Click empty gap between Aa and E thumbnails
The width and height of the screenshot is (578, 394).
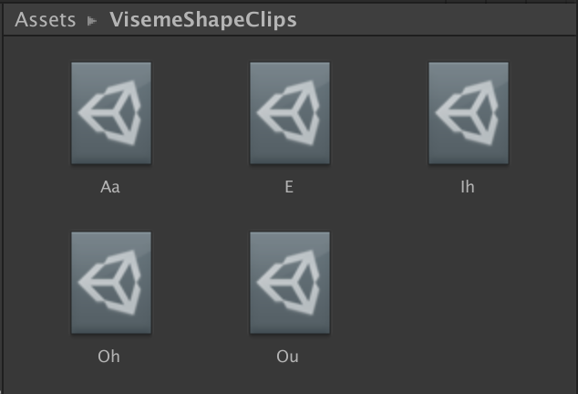click(x=201, y=113)
